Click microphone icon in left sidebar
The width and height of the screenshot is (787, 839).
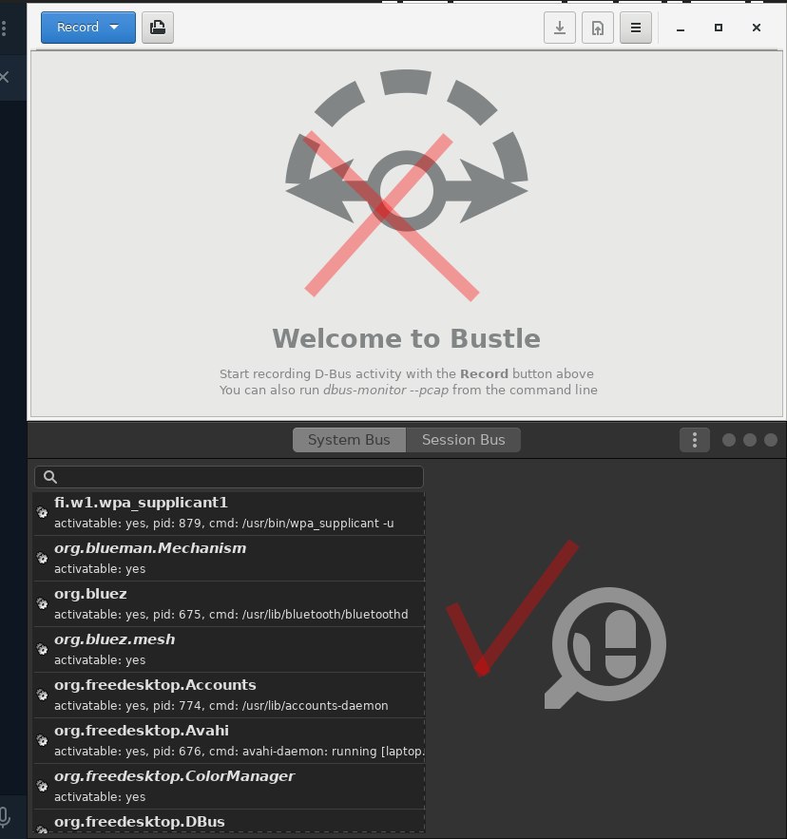point(4,816)
